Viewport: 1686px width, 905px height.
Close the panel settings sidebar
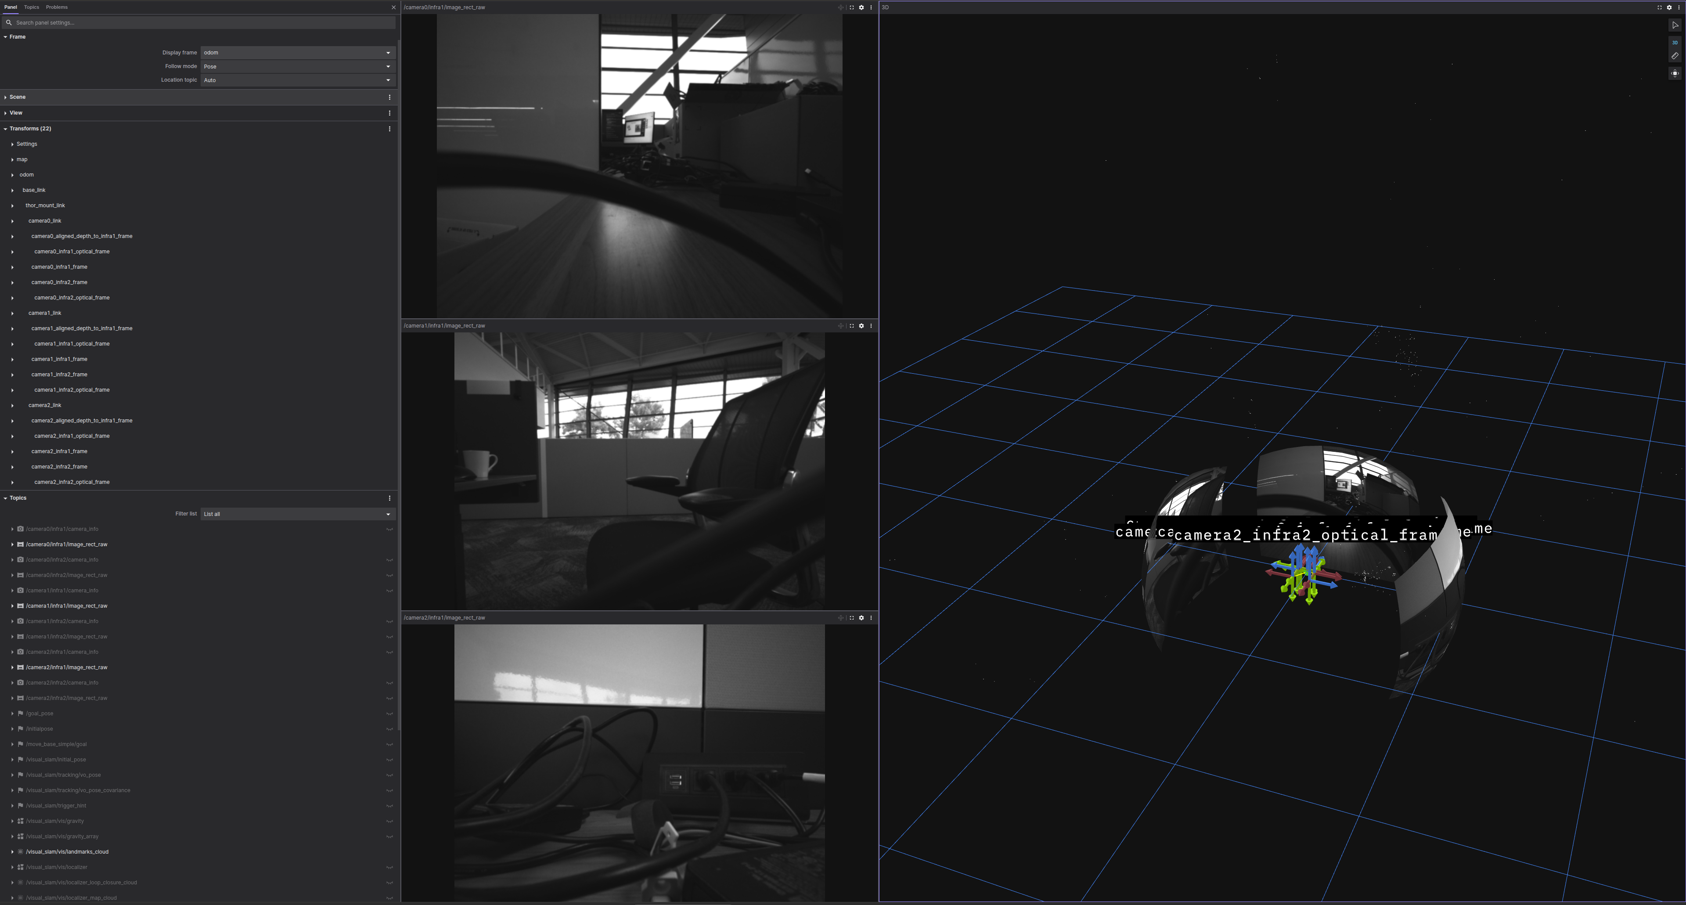pos(393,7)
